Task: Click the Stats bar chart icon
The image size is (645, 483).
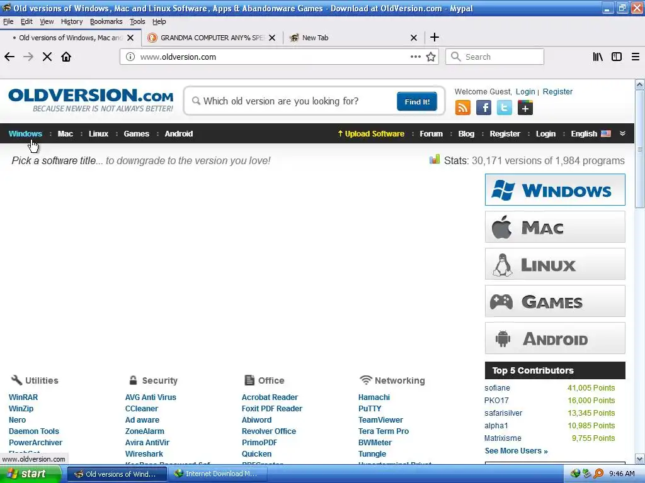Action: pos(435,159)
